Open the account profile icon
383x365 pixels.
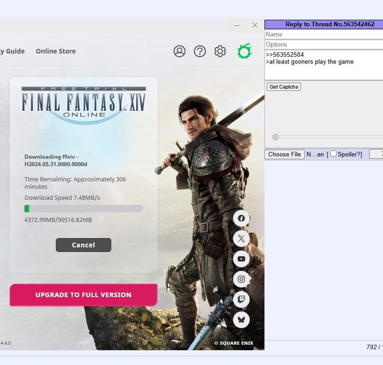pos(180,51)
